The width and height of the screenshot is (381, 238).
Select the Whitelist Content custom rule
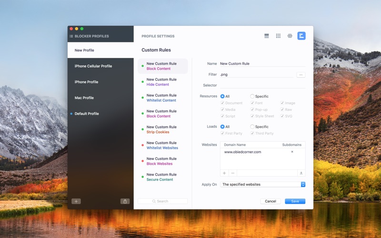(163, 98)
